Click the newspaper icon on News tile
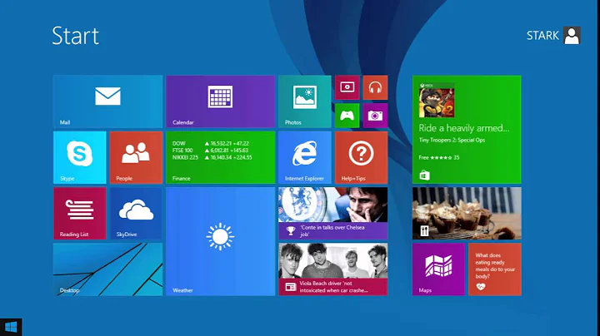The image size is (600, 336). pos(291,287)
